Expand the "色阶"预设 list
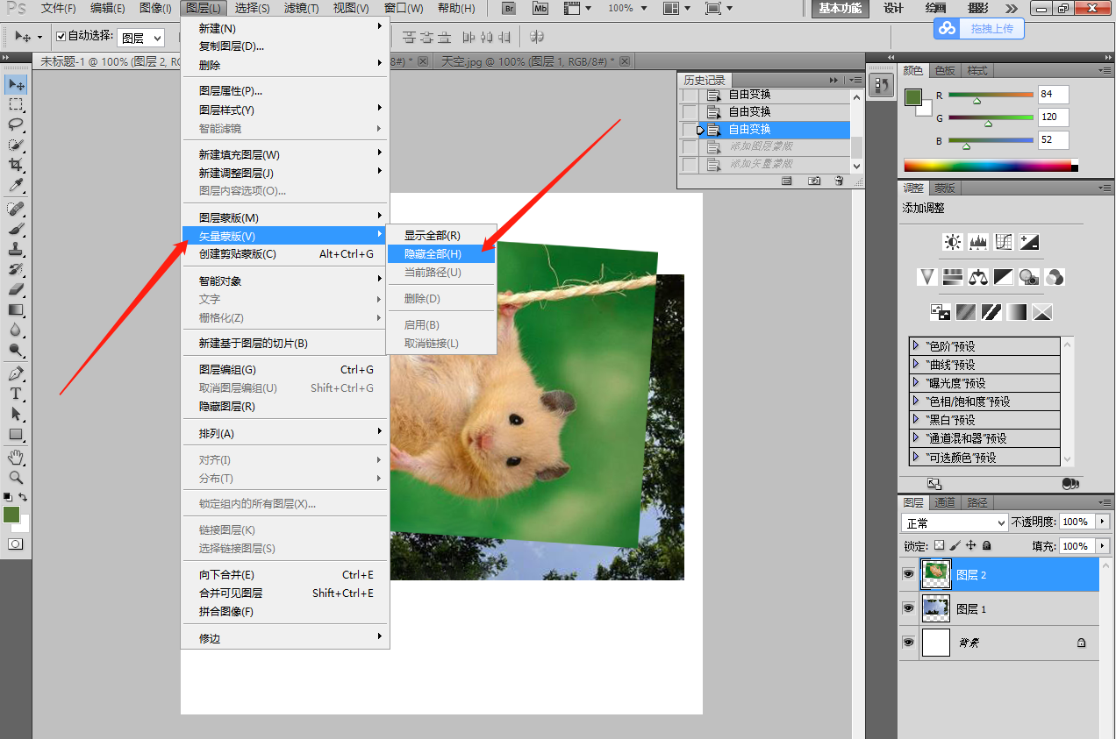Viewport: 1116px width, 739px height. 916,345
